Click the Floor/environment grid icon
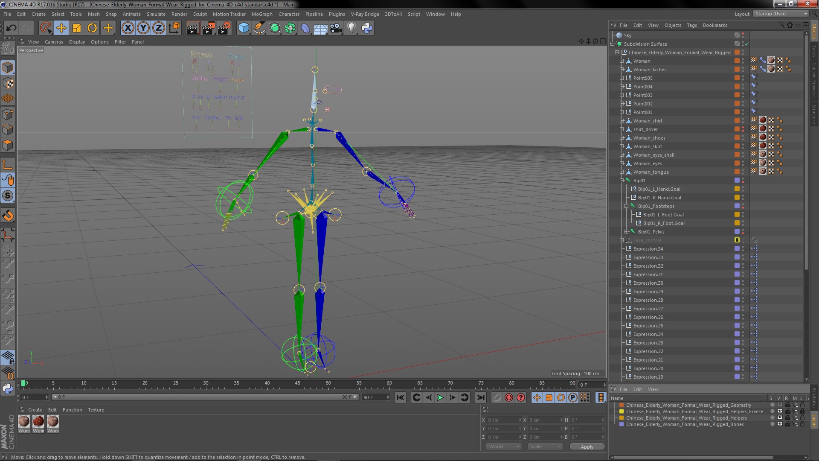Viewport: 819px width, 461px height. [320, 28]
